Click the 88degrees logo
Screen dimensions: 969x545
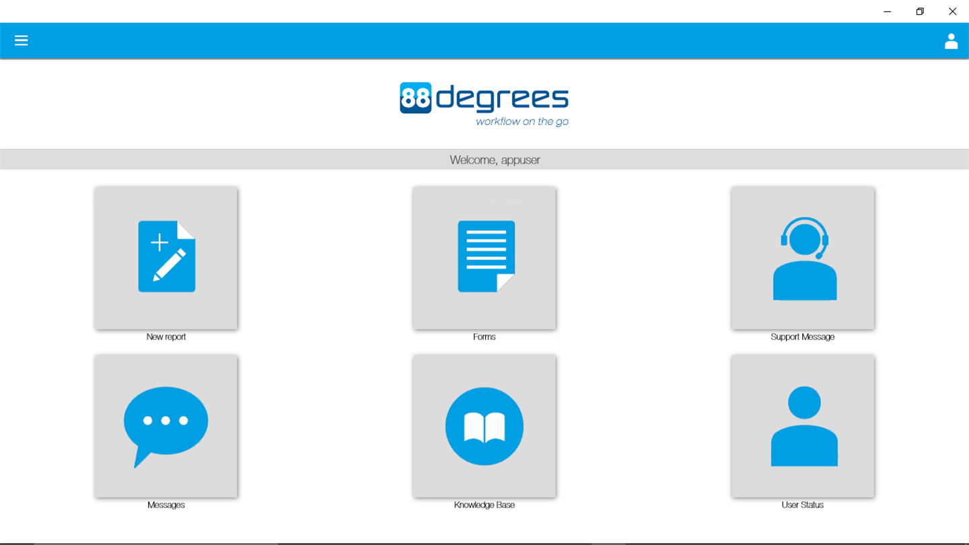485,104
